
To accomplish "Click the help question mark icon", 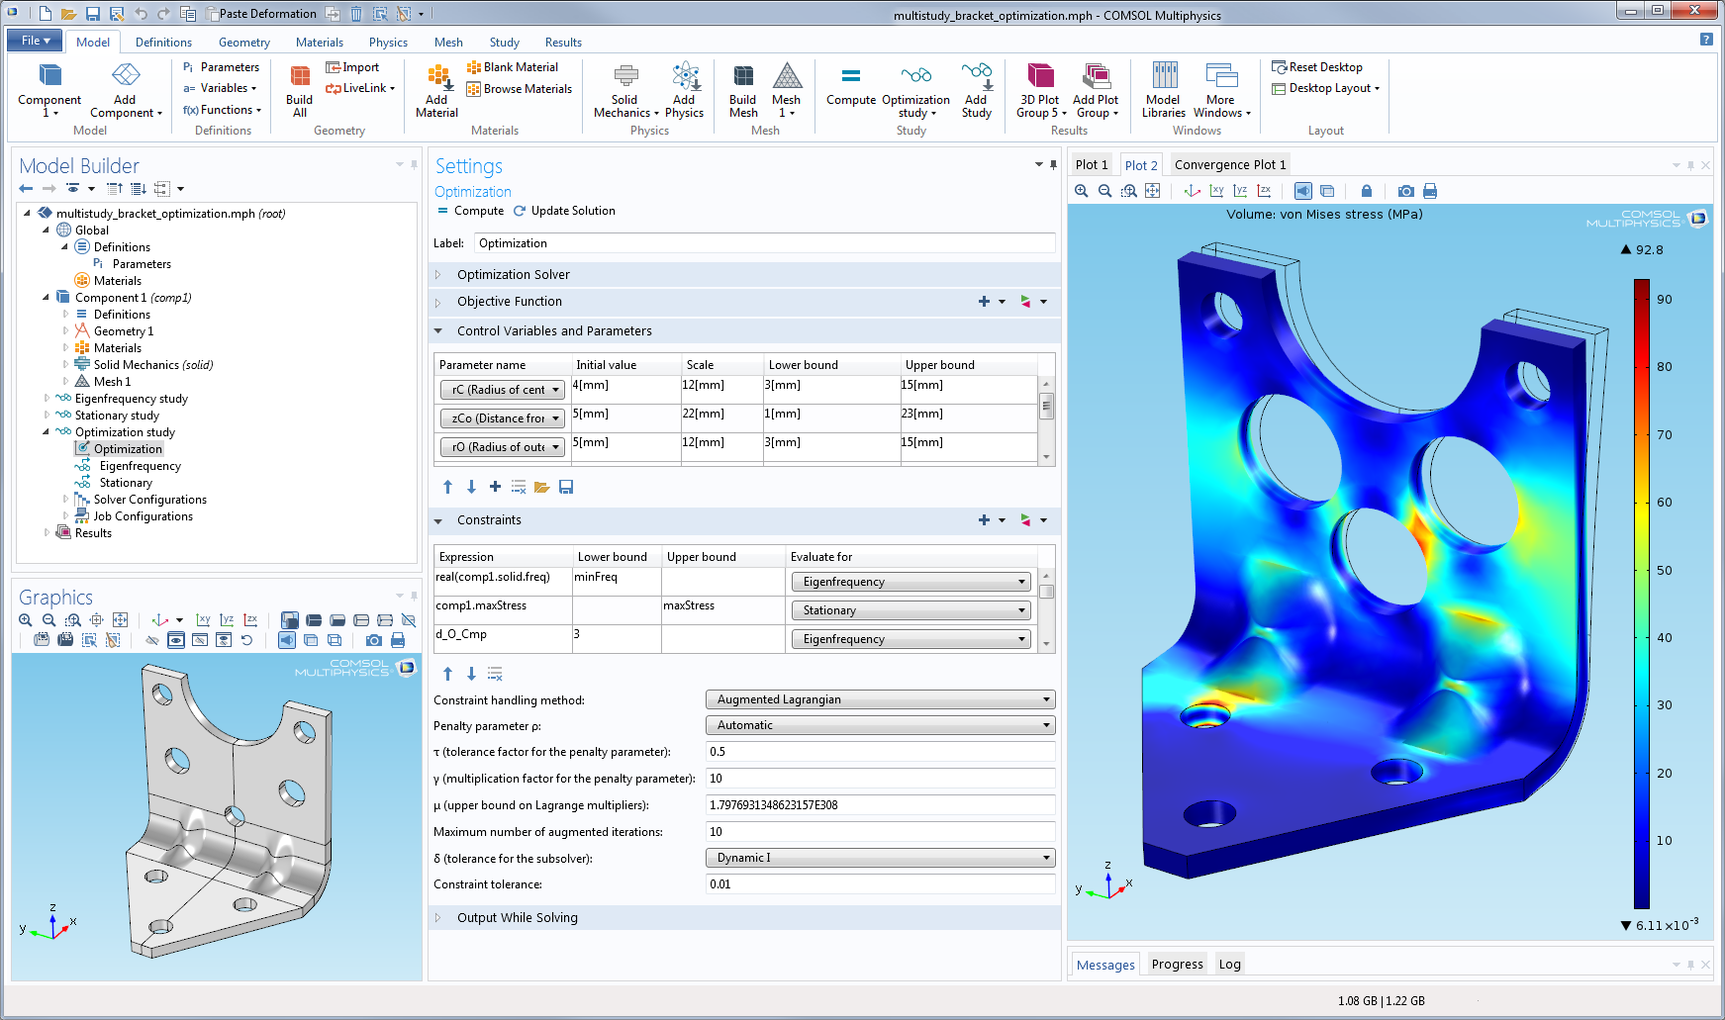I will coord(1706,40).
